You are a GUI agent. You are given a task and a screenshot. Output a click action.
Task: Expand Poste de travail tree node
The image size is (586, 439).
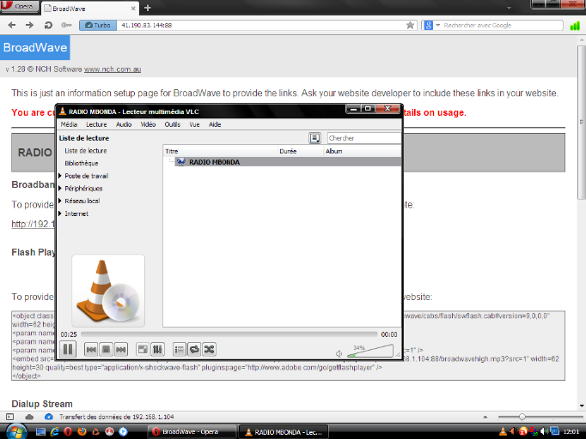tap(60, 176)
